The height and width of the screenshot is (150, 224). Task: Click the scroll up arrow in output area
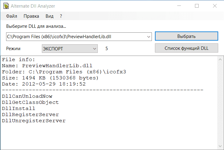(x=221, y=59)
